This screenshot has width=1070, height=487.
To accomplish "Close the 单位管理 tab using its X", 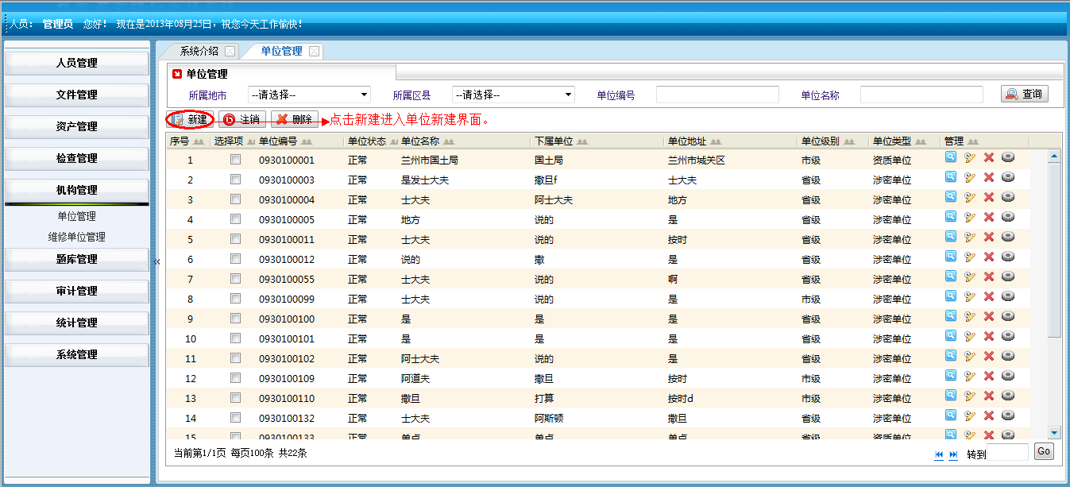I will 315,51.
